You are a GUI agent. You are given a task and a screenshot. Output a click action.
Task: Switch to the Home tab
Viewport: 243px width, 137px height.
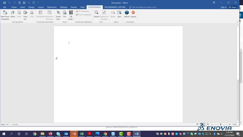(14, 7)
